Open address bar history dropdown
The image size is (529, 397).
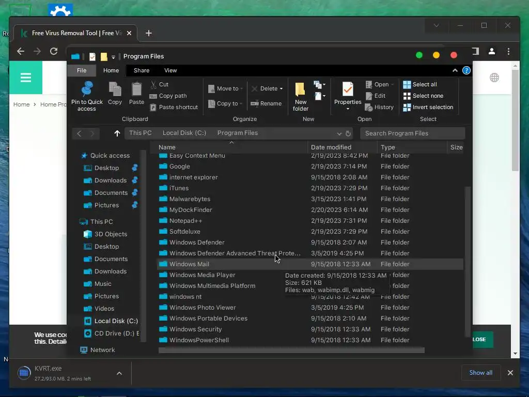(339, 134)
